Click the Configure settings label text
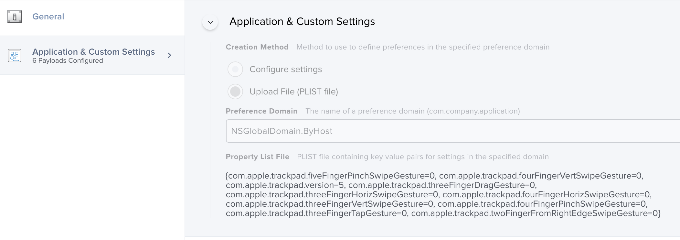 pos(286,69)
